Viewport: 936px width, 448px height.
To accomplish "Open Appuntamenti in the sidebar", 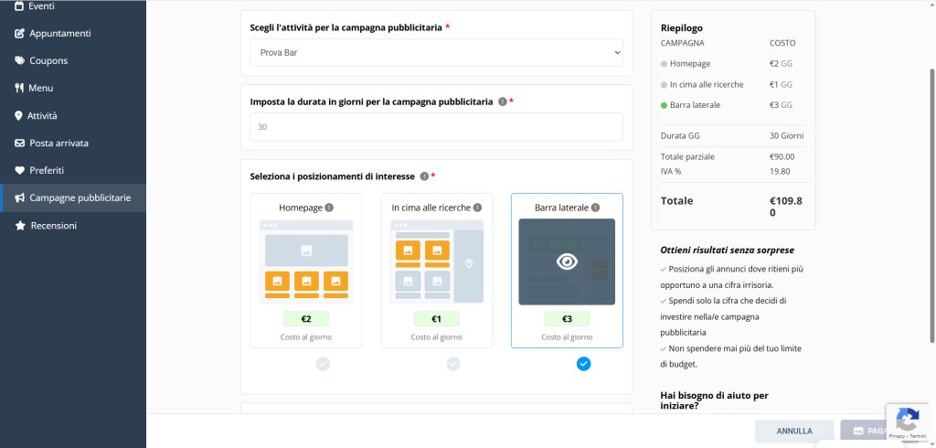I will pyautogui.click(x=60, y=34).
